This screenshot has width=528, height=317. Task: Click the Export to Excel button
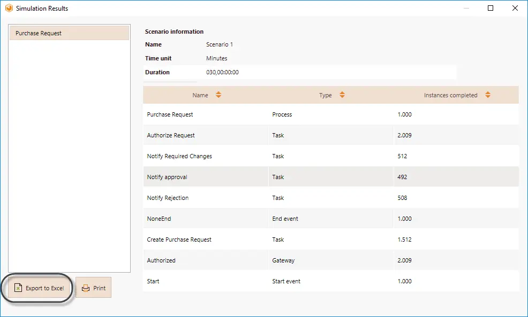(39, 288)
